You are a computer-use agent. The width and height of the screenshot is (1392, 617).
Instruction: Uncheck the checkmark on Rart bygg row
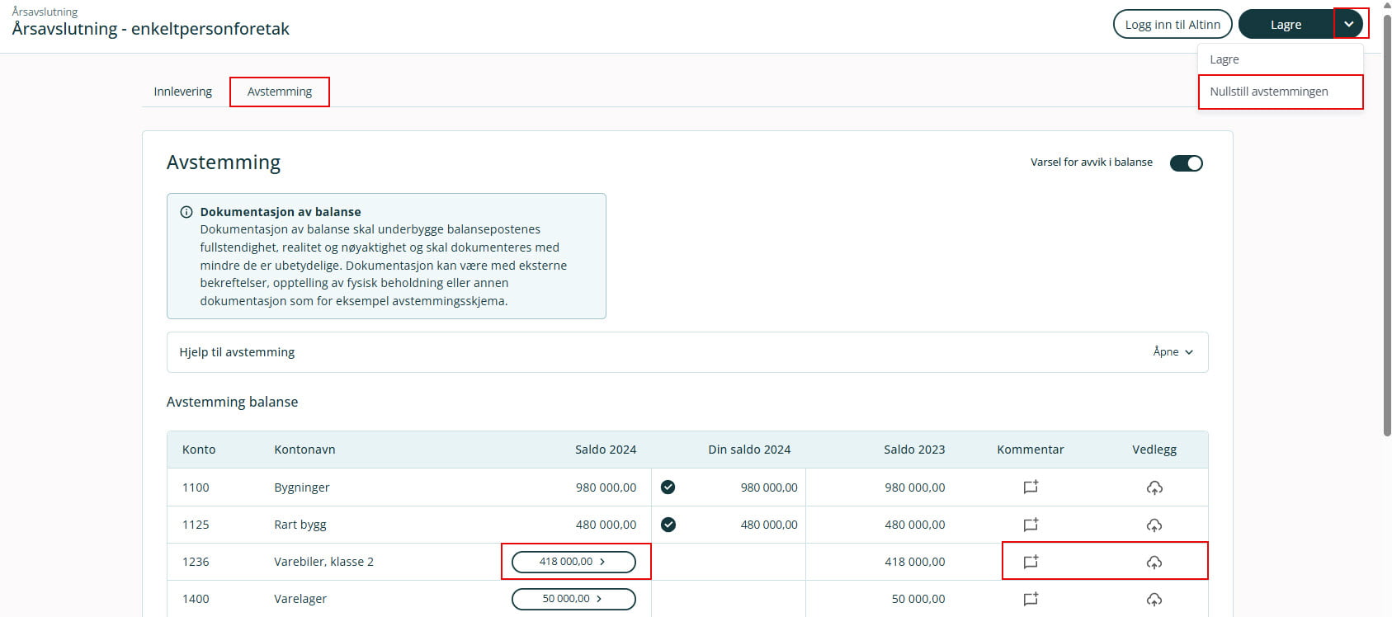point(668,525)
